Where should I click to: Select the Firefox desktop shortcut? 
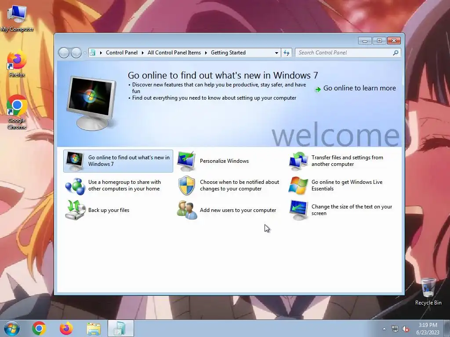17,65
